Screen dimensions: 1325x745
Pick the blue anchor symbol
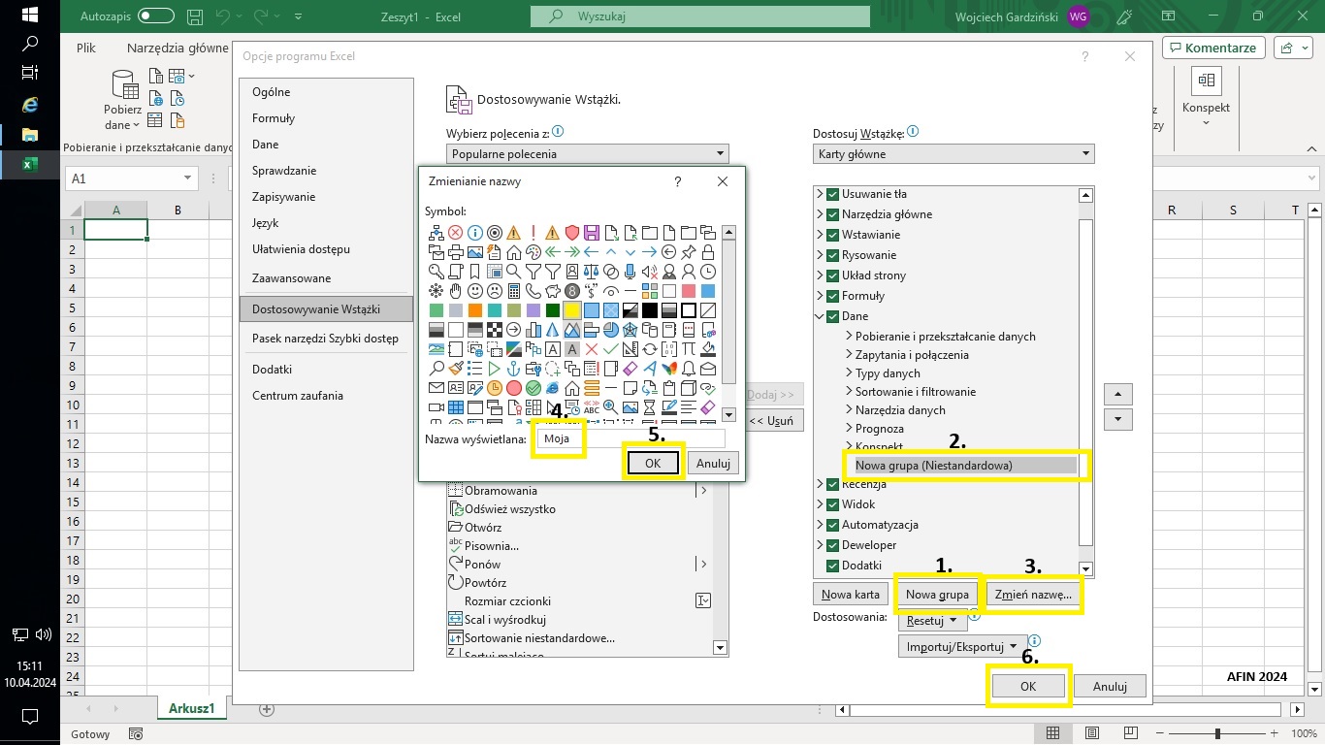click(514, 369)
